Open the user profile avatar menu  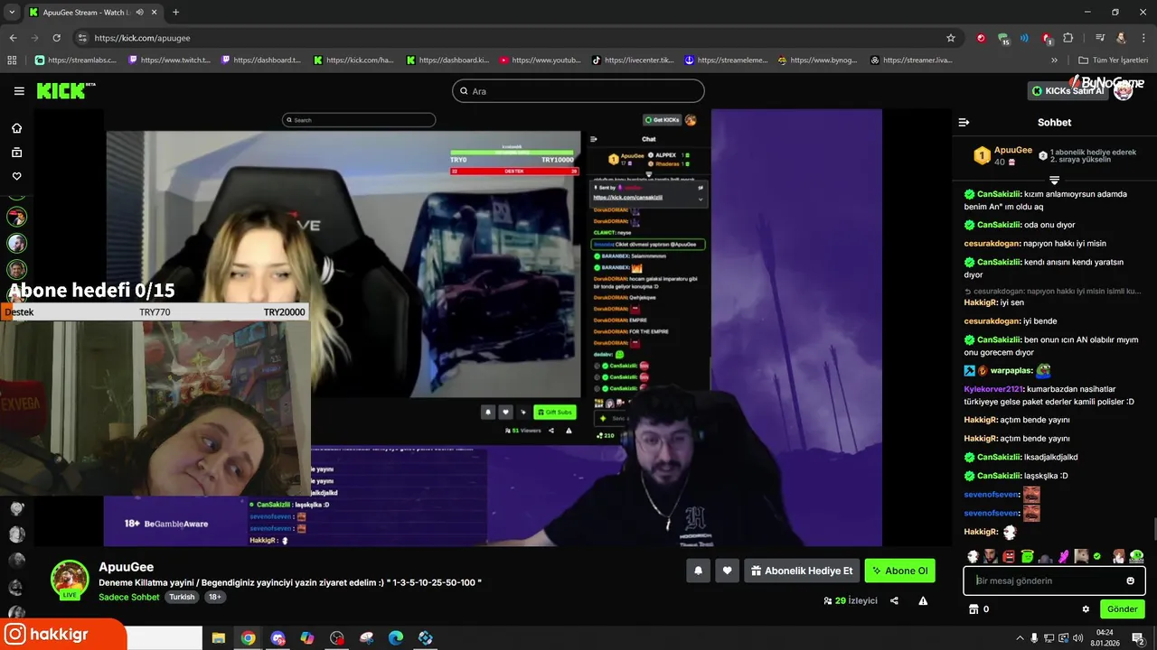[1123, 91]
